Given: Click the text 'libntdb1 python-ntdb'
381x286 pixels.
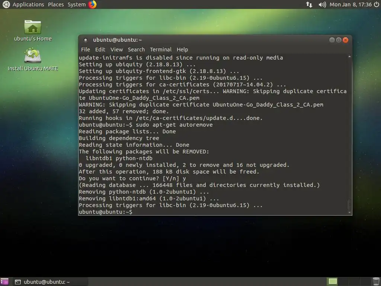Looking at the screenshot, I should click(119, 158).
